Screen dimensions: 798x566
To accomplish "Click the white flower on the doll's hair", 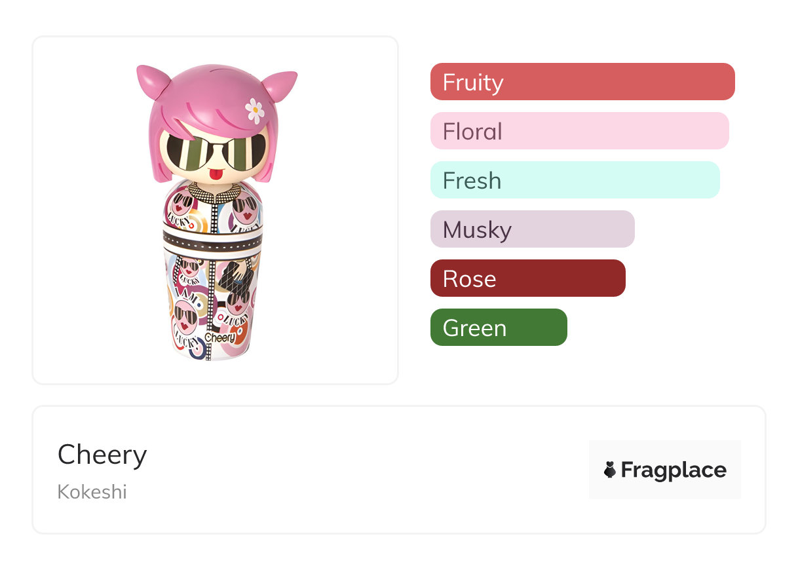I will tap(254, 111).
